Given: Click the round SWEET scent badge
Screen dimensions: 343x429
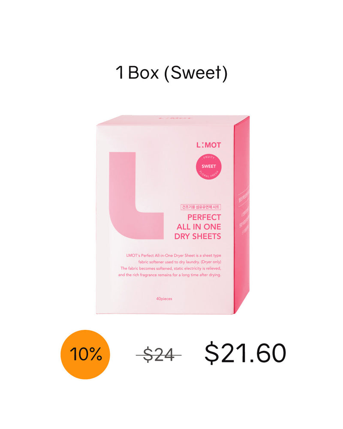Looking at the screenshot, I should (208, 166).
